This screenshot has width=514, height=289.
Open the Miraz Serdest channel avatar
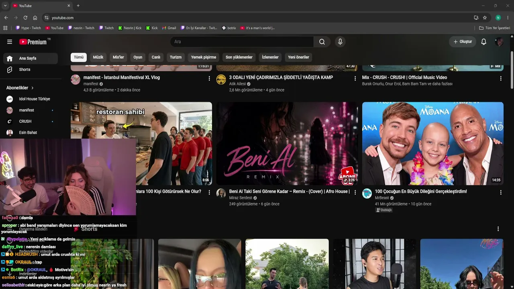221,193
